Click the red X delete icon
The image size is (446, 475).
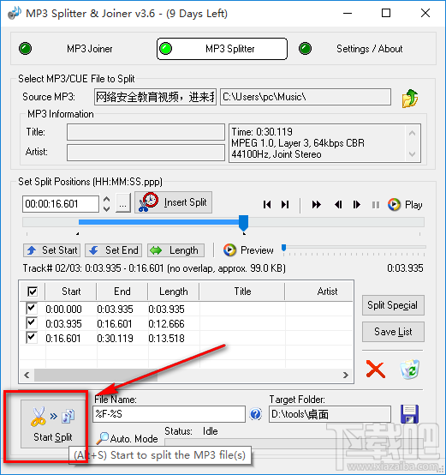click(x=375, y=369)
